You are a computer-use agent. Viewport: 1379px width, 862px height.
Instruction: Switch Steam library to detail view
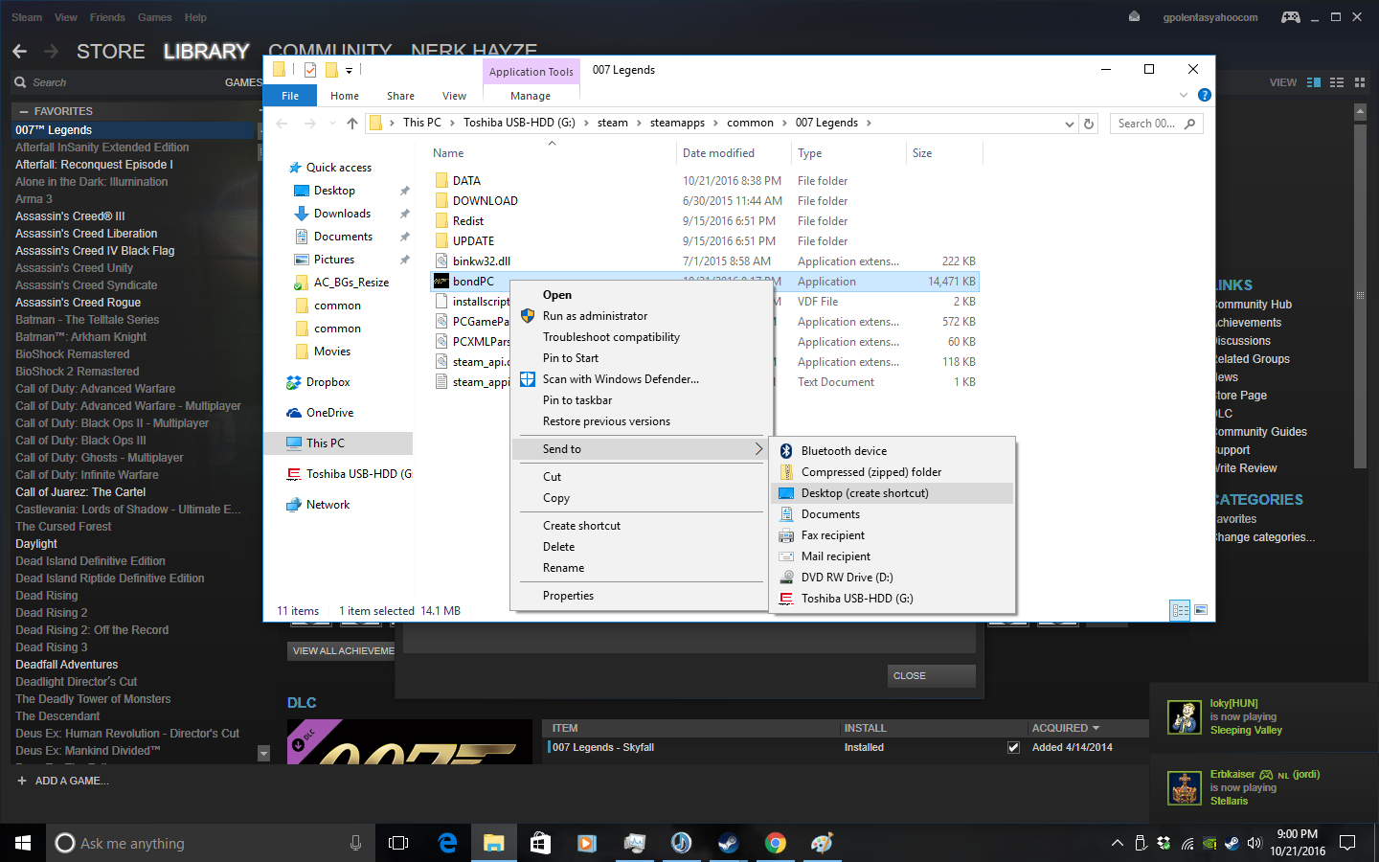click(1314, 82)
